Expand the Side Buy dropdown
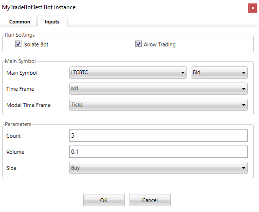Screen dimensions: 259x212 [158, 168]
